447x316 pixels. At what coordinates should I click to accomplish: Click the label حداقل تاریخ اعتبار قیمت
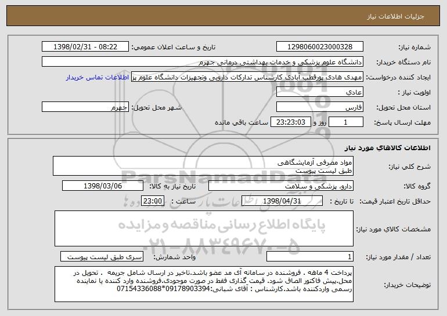click(395, 201)
